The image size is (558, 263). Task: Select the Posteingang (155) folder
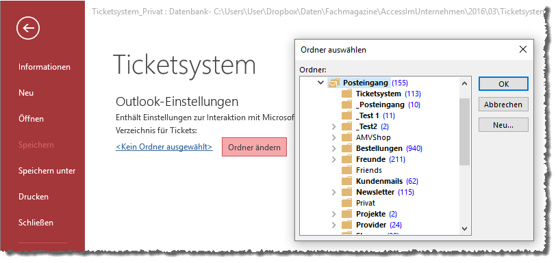[375, 83]
